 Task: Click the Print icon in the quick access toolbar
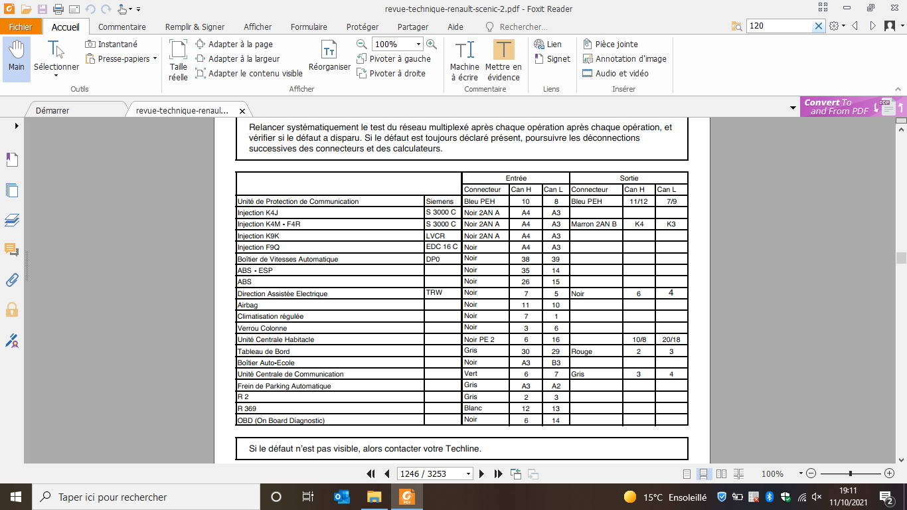tap(58, 9)
